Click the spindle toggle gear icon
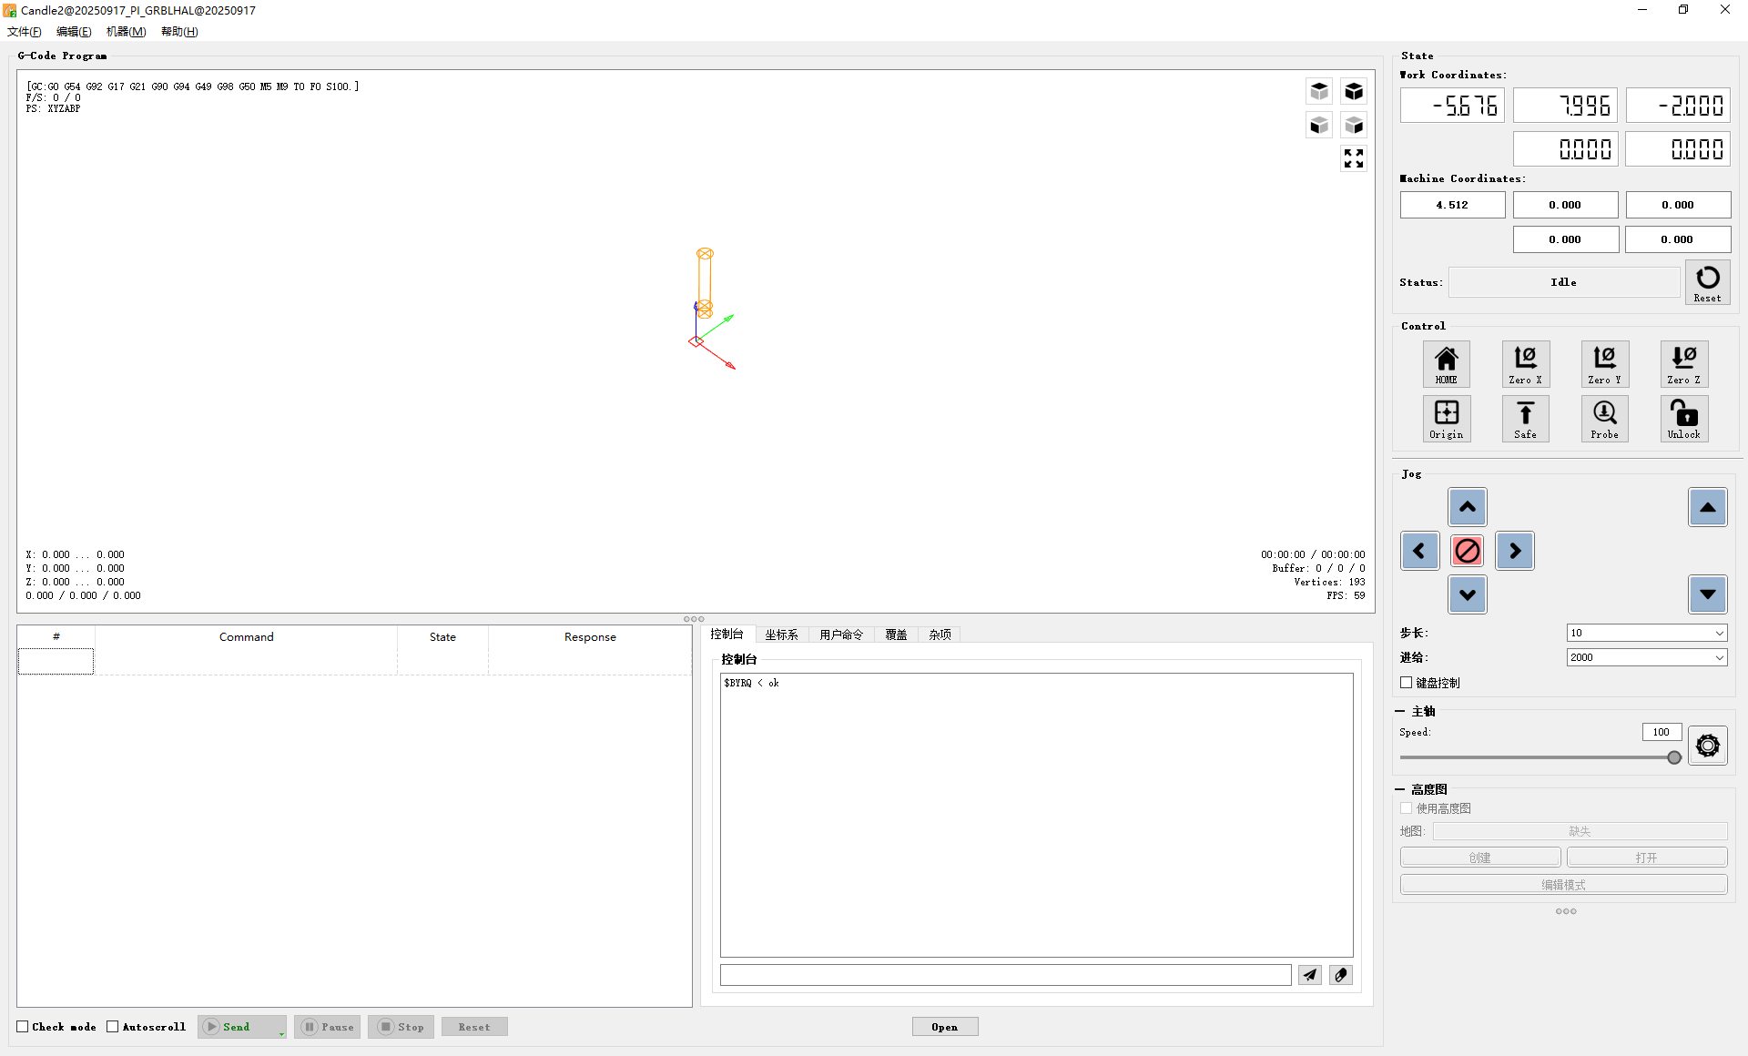This screenshot has height=1056, width=1748. (x=1707, y=746)
